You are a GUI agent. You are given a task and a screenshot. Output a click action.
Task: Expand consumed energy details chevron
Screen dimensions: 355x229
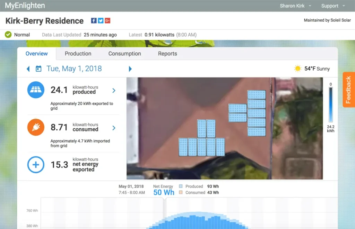tap(114, 128)
